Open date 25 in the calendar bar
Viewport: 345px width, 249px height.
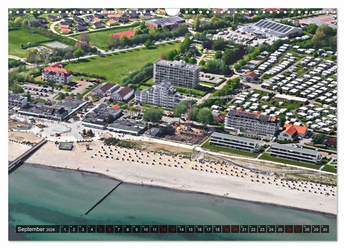pyautogui.click(x=280, y=229)
